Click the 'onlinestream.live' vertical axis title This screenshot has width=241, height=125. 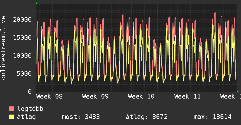coord(4,48)
